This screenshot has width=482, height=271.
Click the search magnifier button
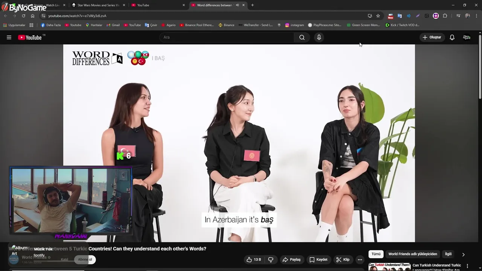click(x=302, y=37)
